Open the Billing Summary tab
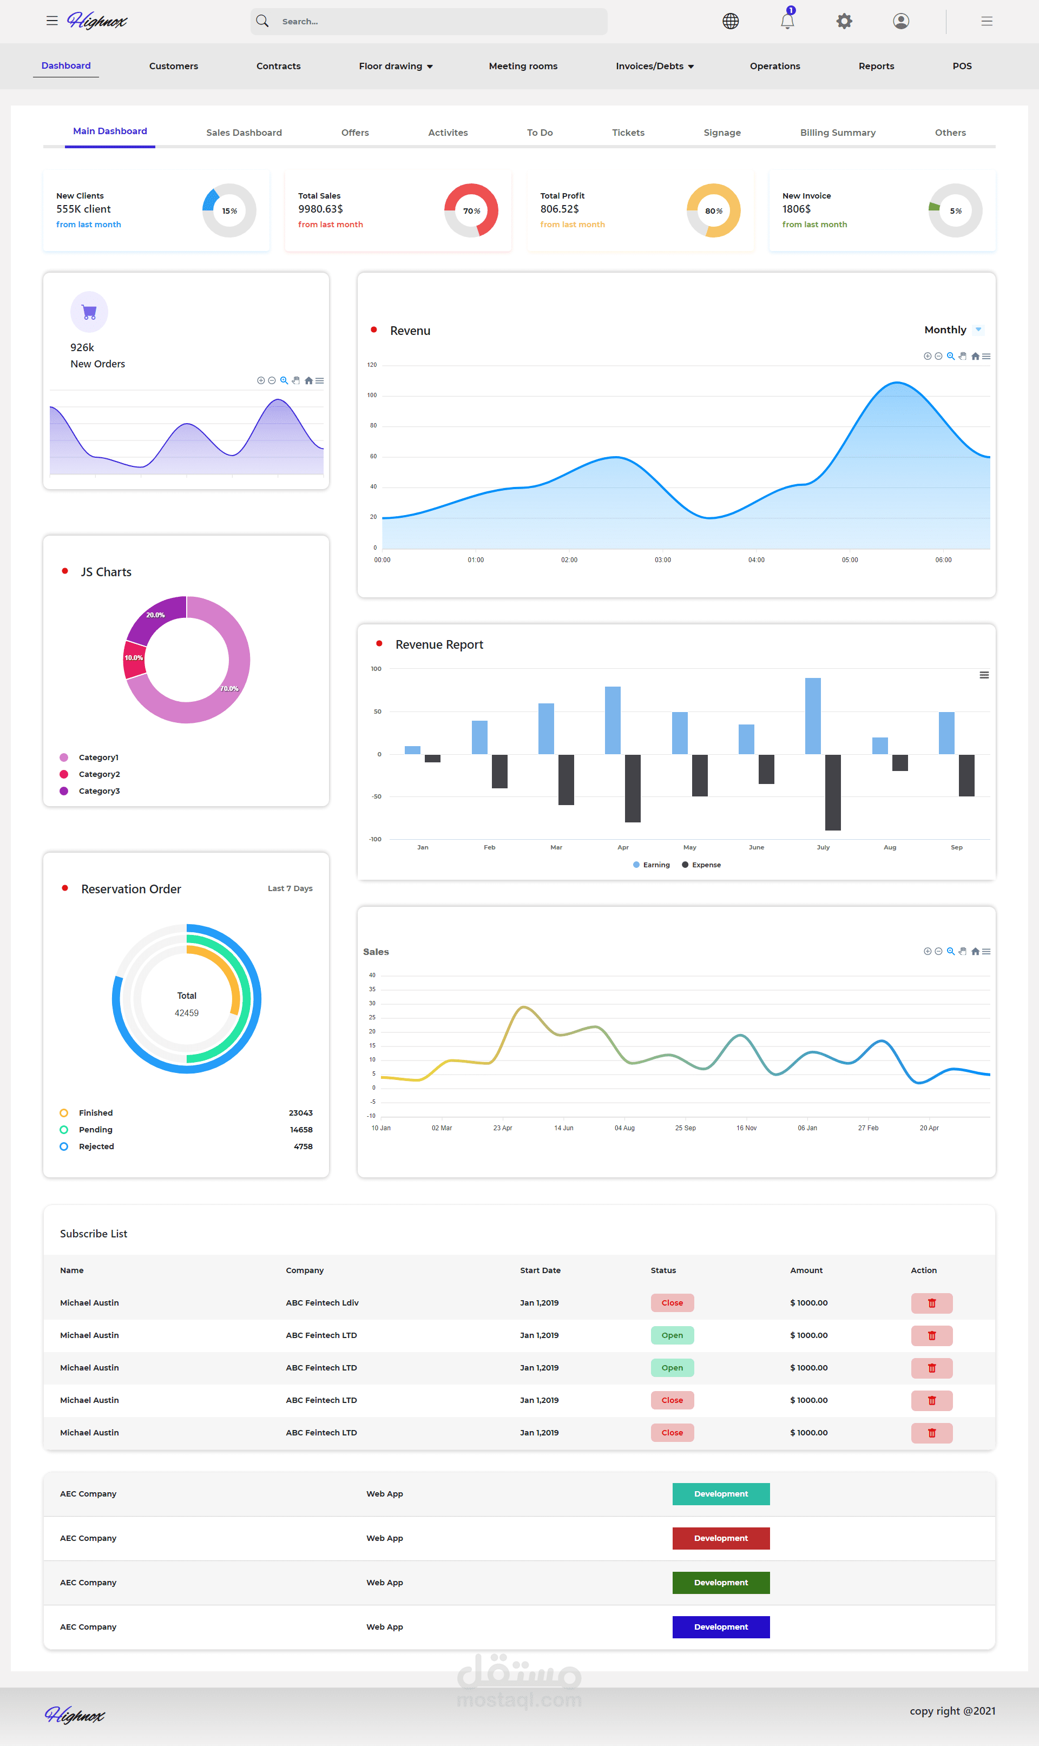The width and height of the screenshot is (1039, 1746). pyautogui.click(x=837, y=132)
